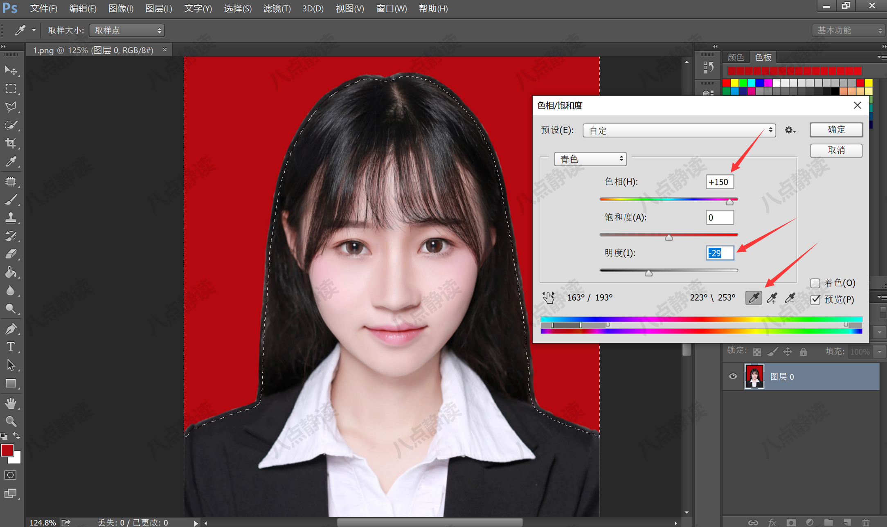Screen dimensions: 887x527
Task: Click the 取消 button
Action: coord(836,150)
